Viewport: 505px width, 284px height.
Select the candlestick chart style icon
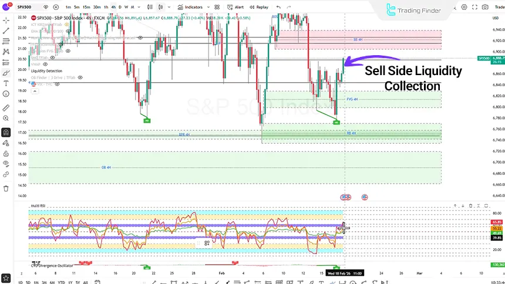(160, 7)
